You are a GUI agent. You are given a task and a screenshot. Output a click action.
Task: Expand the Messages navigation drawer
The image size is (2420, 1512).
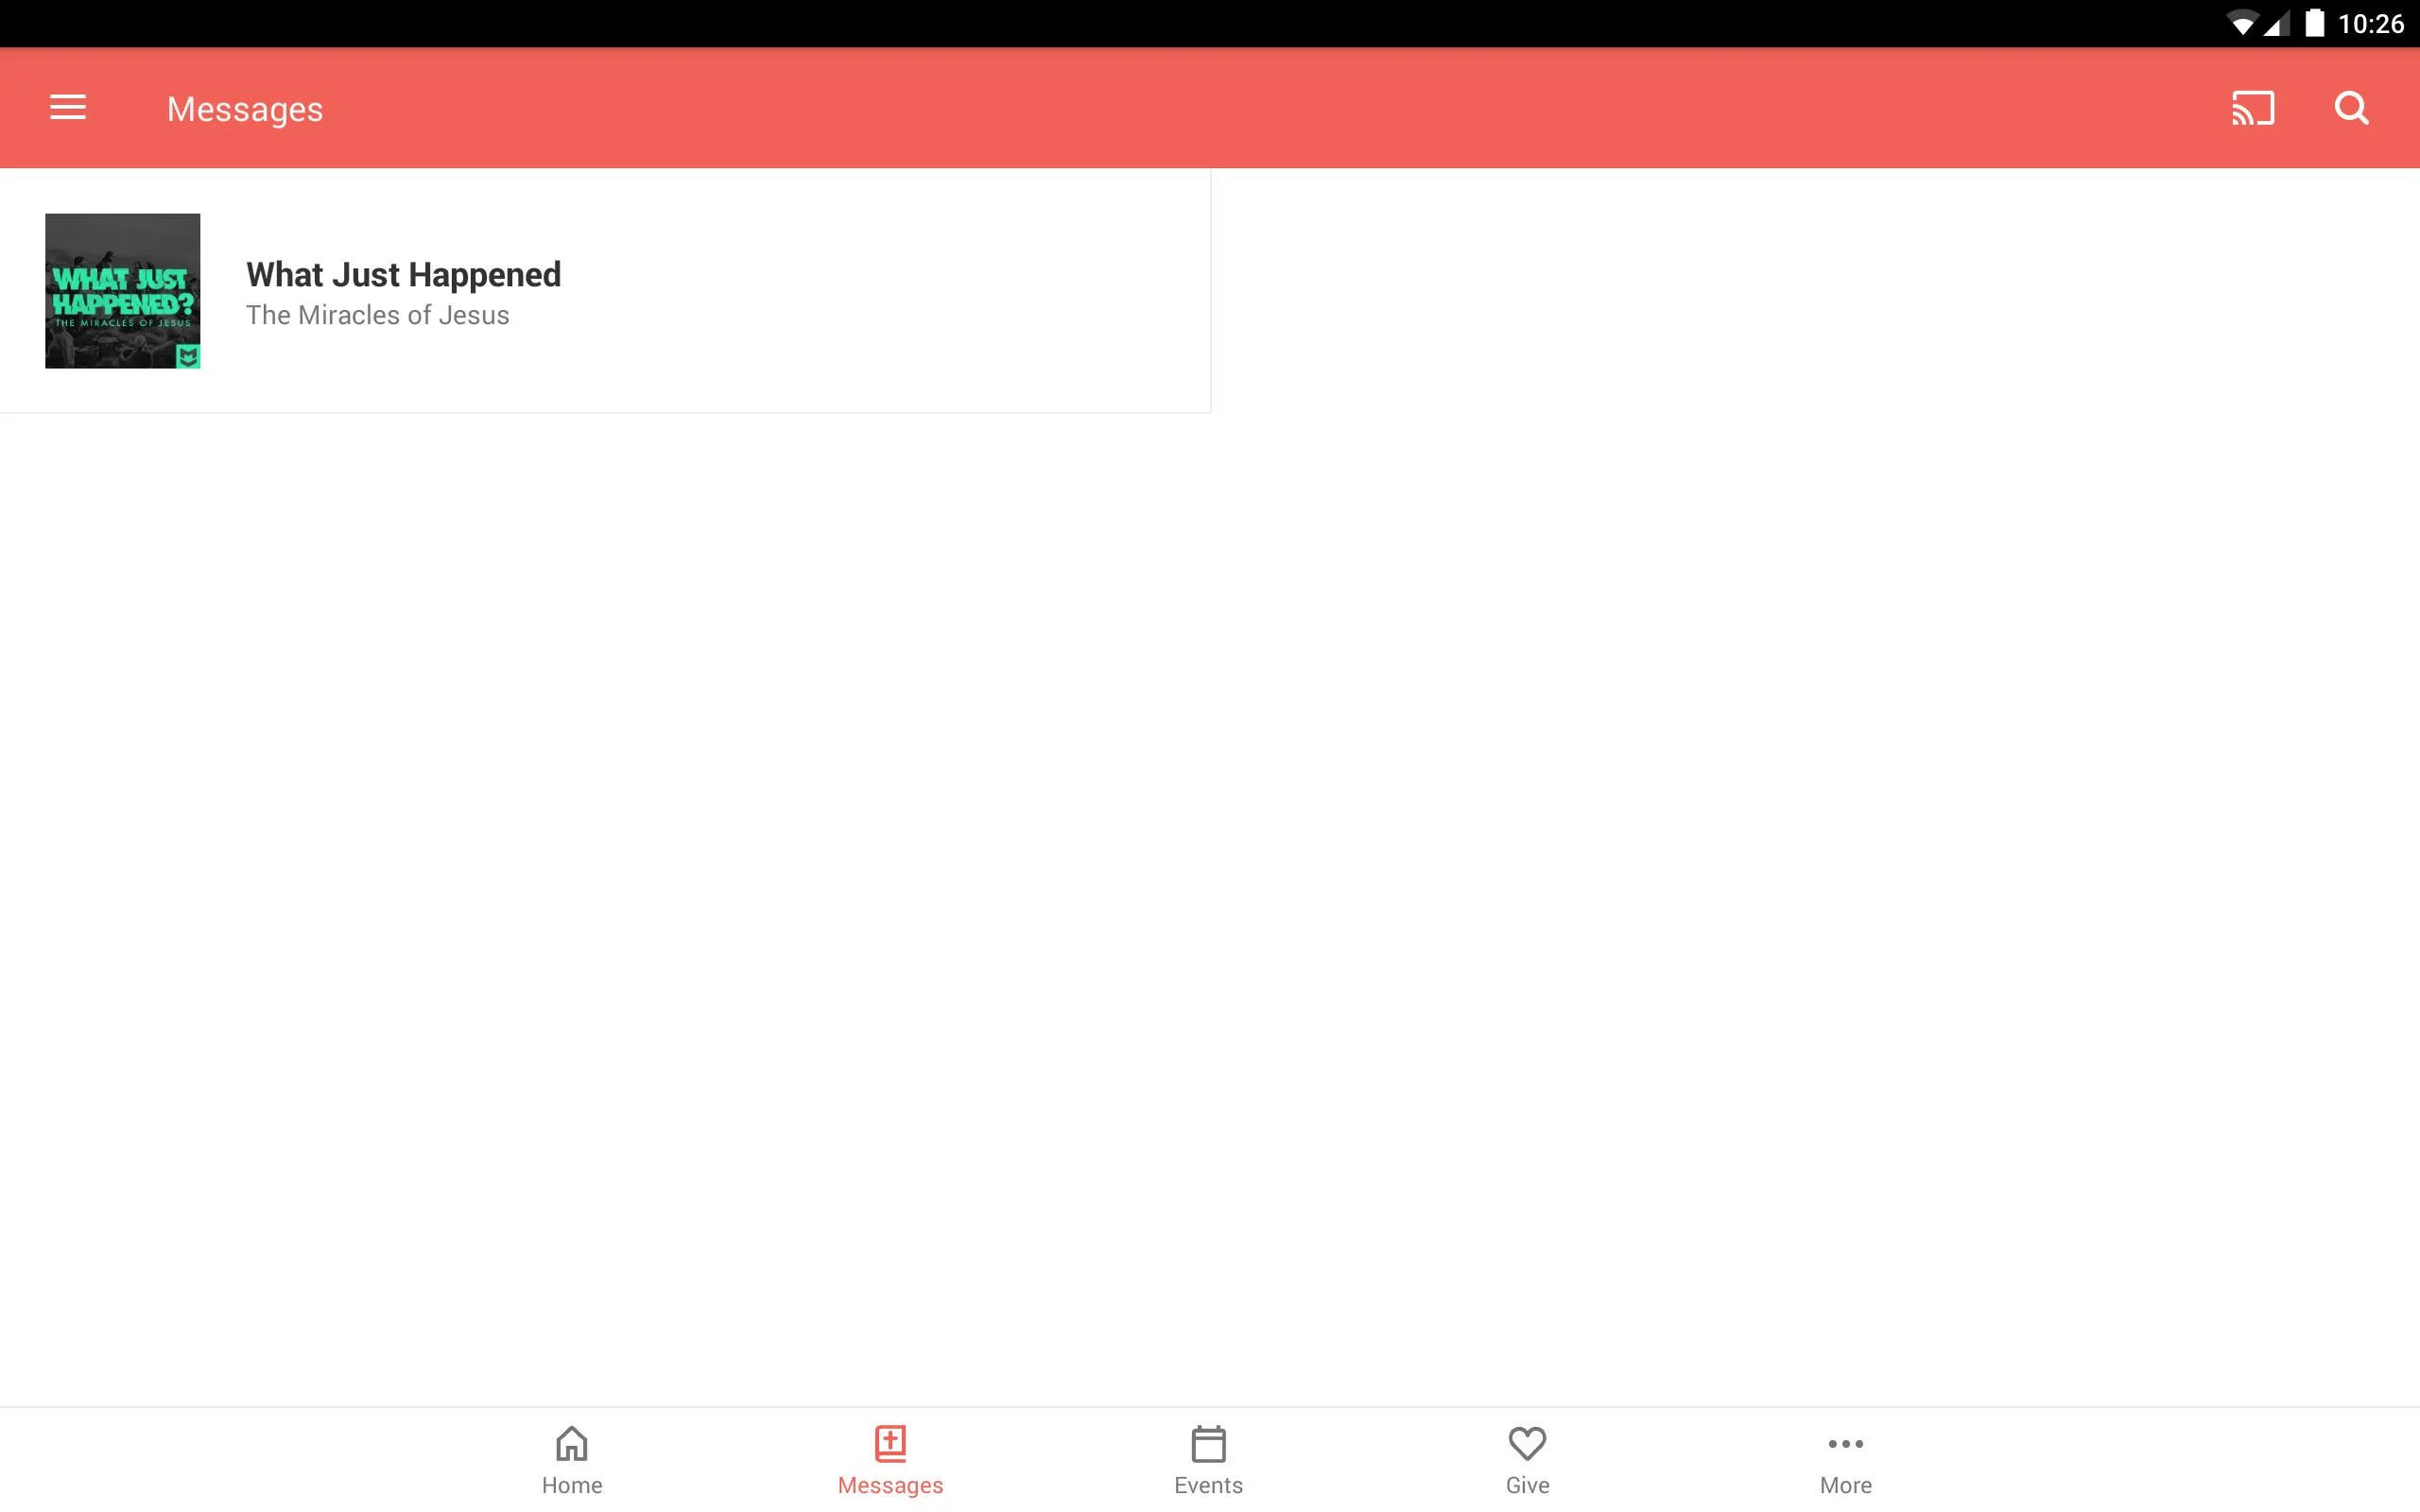68,108
